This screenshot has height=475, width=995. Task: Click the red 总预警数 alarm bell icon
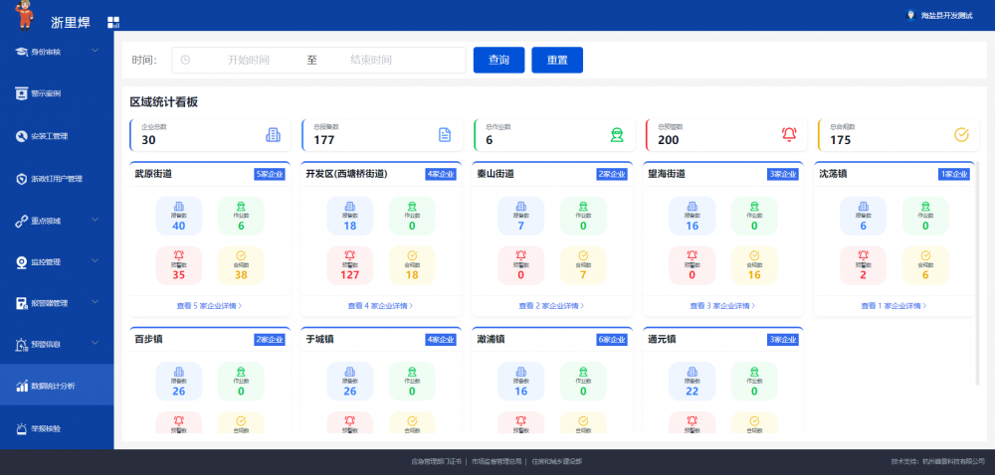(x=789, y=135)
